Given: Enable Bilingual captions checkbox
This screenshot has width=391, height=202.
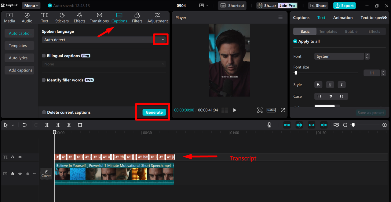Looking at the screenshot, I should point(44,56).
